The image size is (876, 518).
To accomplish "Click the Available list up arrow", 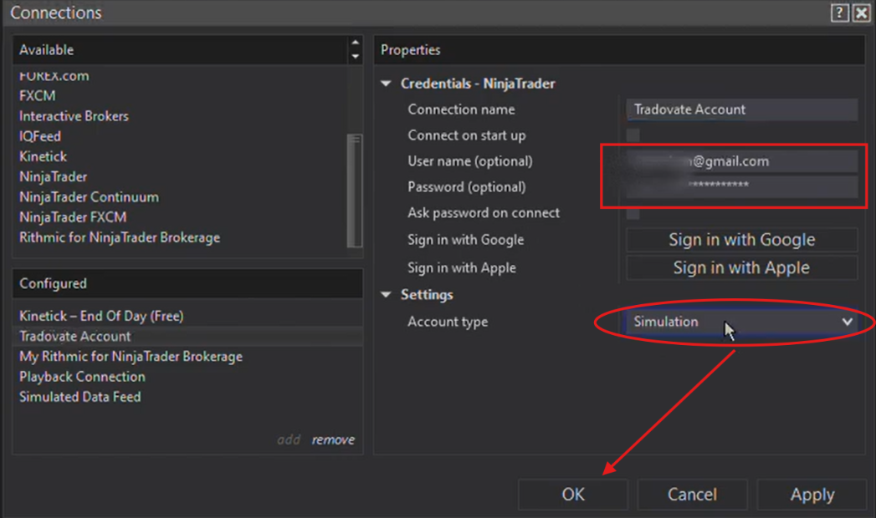I will [x=355, y=43].
